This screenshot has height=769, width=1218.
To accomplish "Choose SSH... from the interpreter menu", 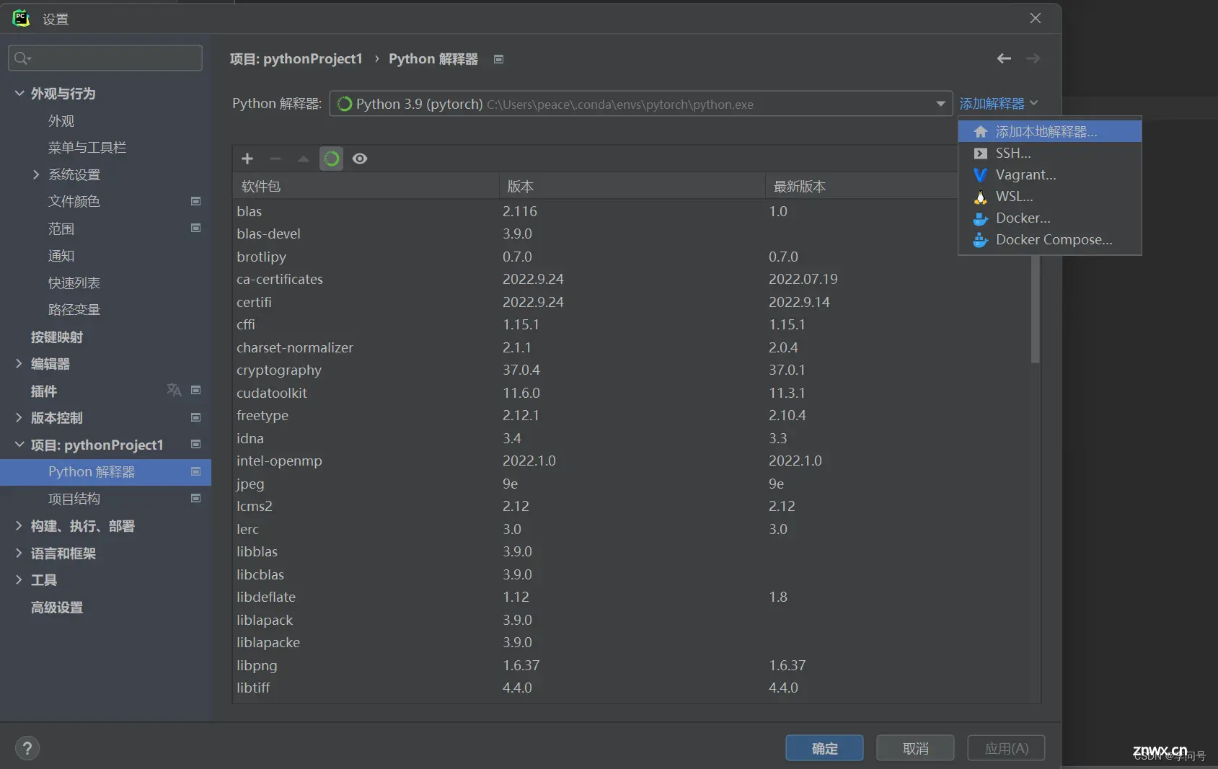I will pyautogui.click(x=1050, y=153).
